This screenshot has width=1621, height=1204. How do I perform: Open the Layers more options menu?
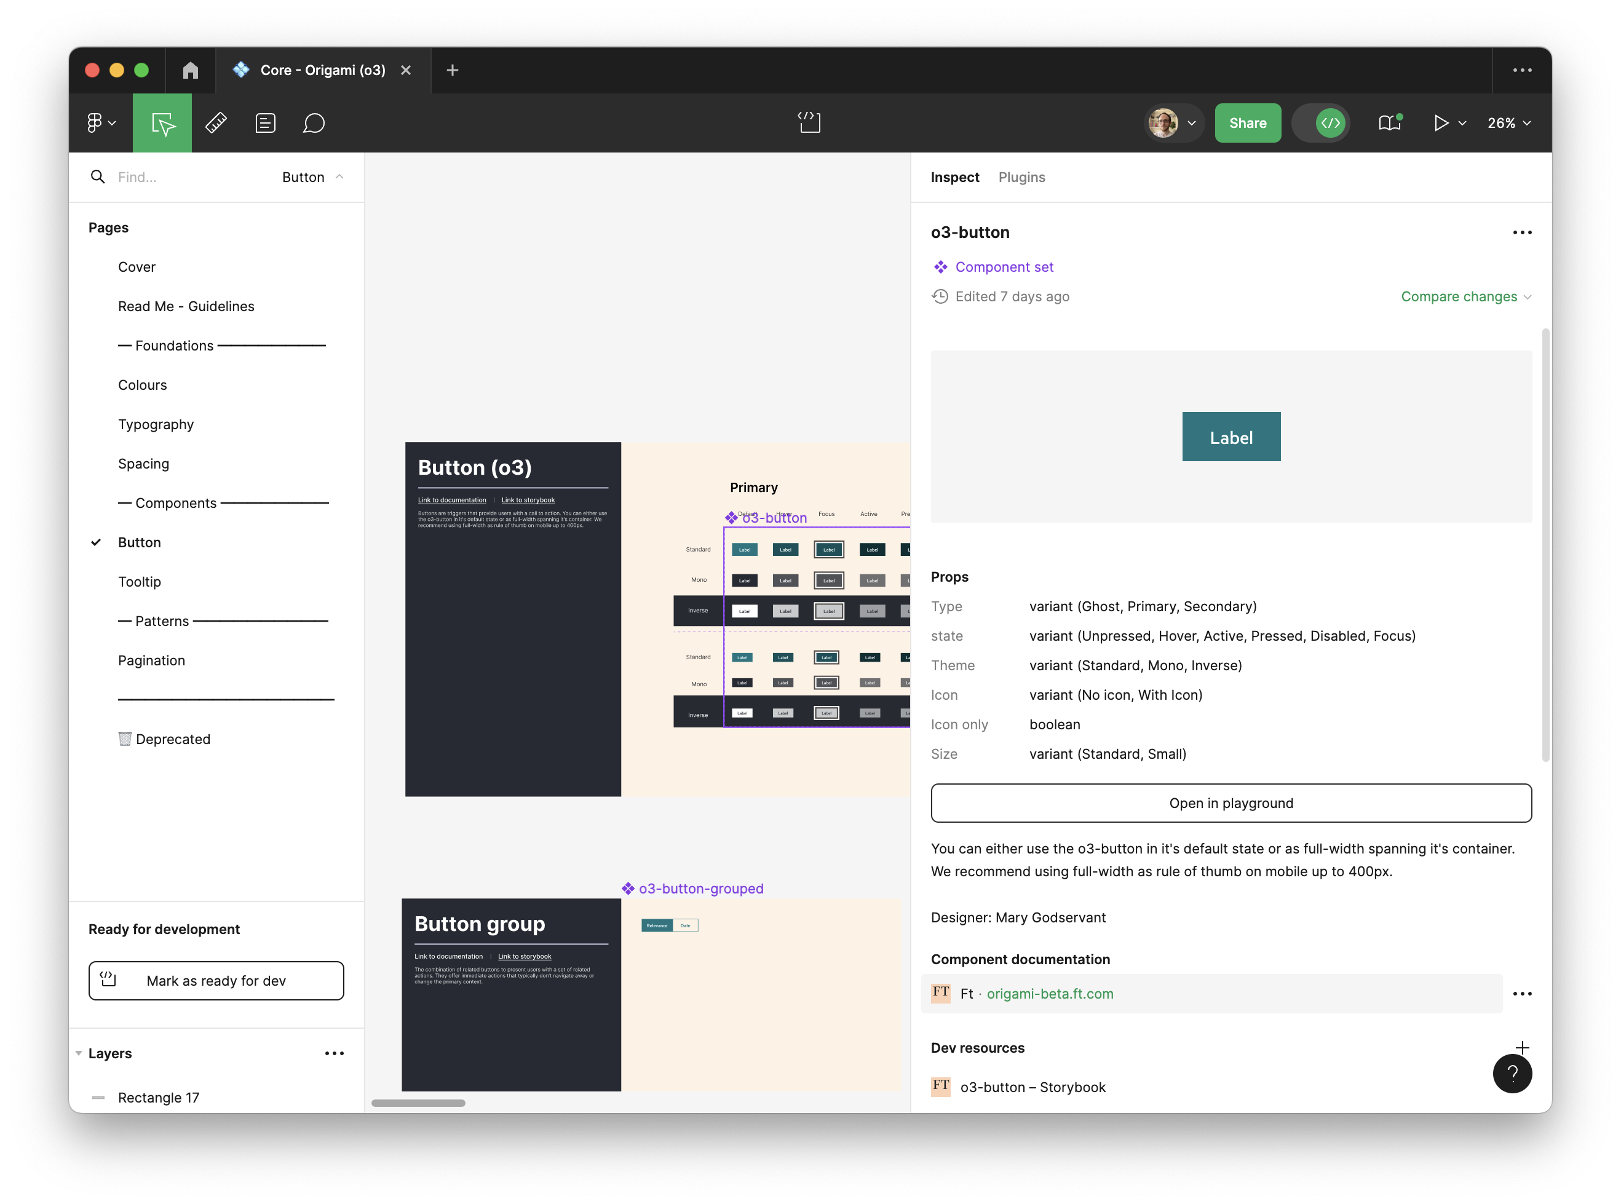coord(335,1053)
